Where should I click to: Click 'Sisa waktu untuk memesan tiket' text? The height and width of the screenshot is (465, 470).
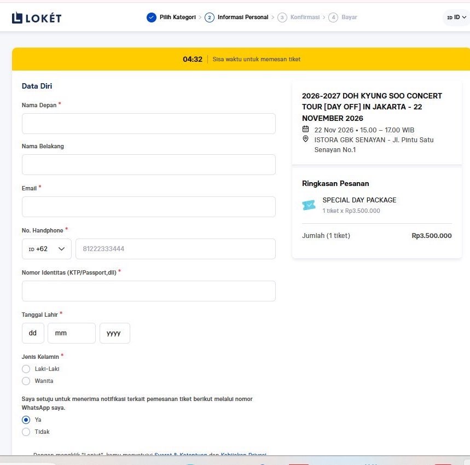click(x=256, y=59)
